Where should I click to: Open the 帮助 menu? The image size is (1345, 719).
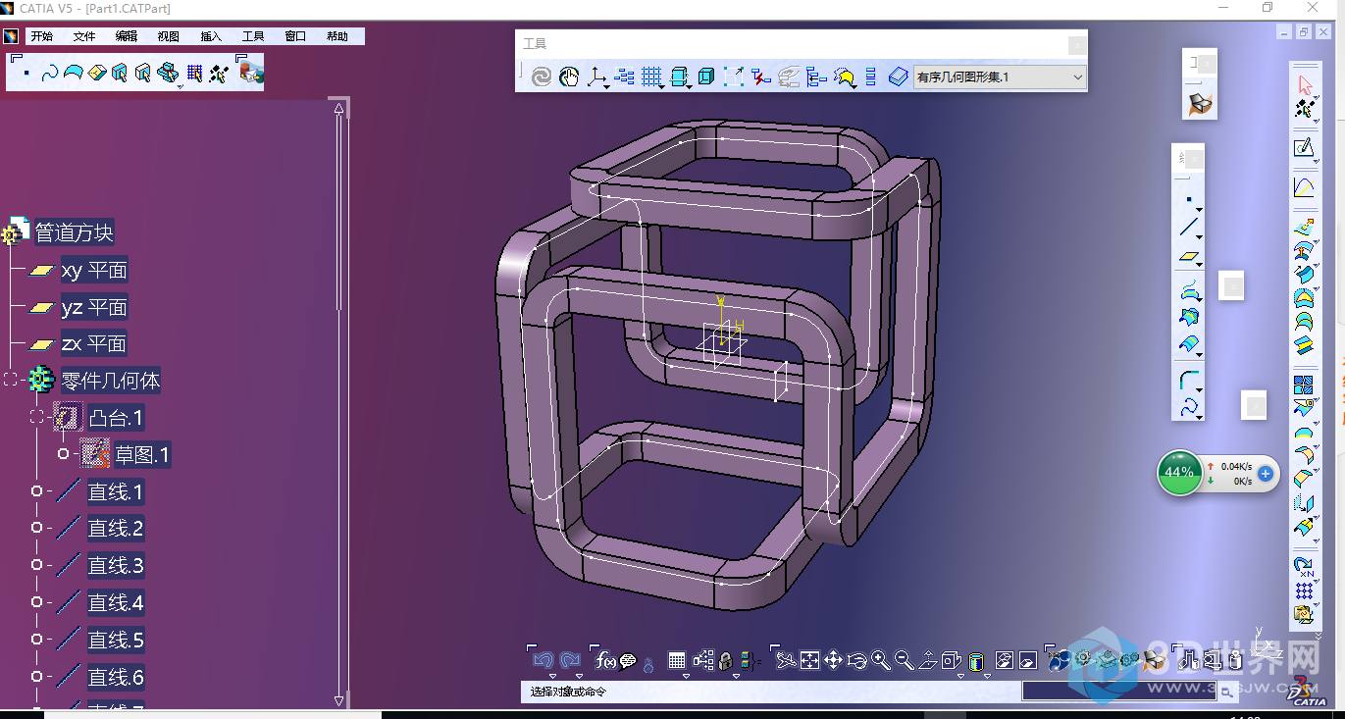click(x=337, y=36)
